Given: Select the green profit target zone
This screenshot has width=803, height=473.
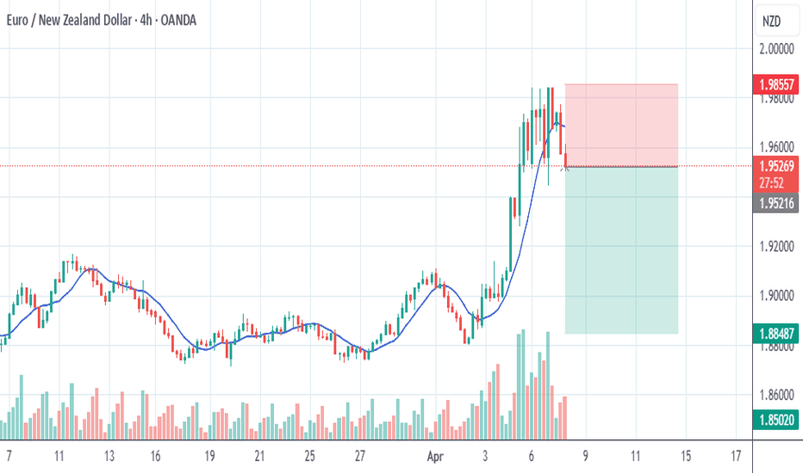Looking at the screenshot, I should [621, 250].
